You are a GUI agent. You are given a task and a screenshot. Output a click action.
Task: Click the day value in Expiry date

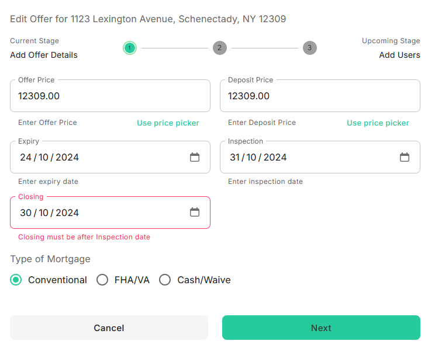click(26, 158)
